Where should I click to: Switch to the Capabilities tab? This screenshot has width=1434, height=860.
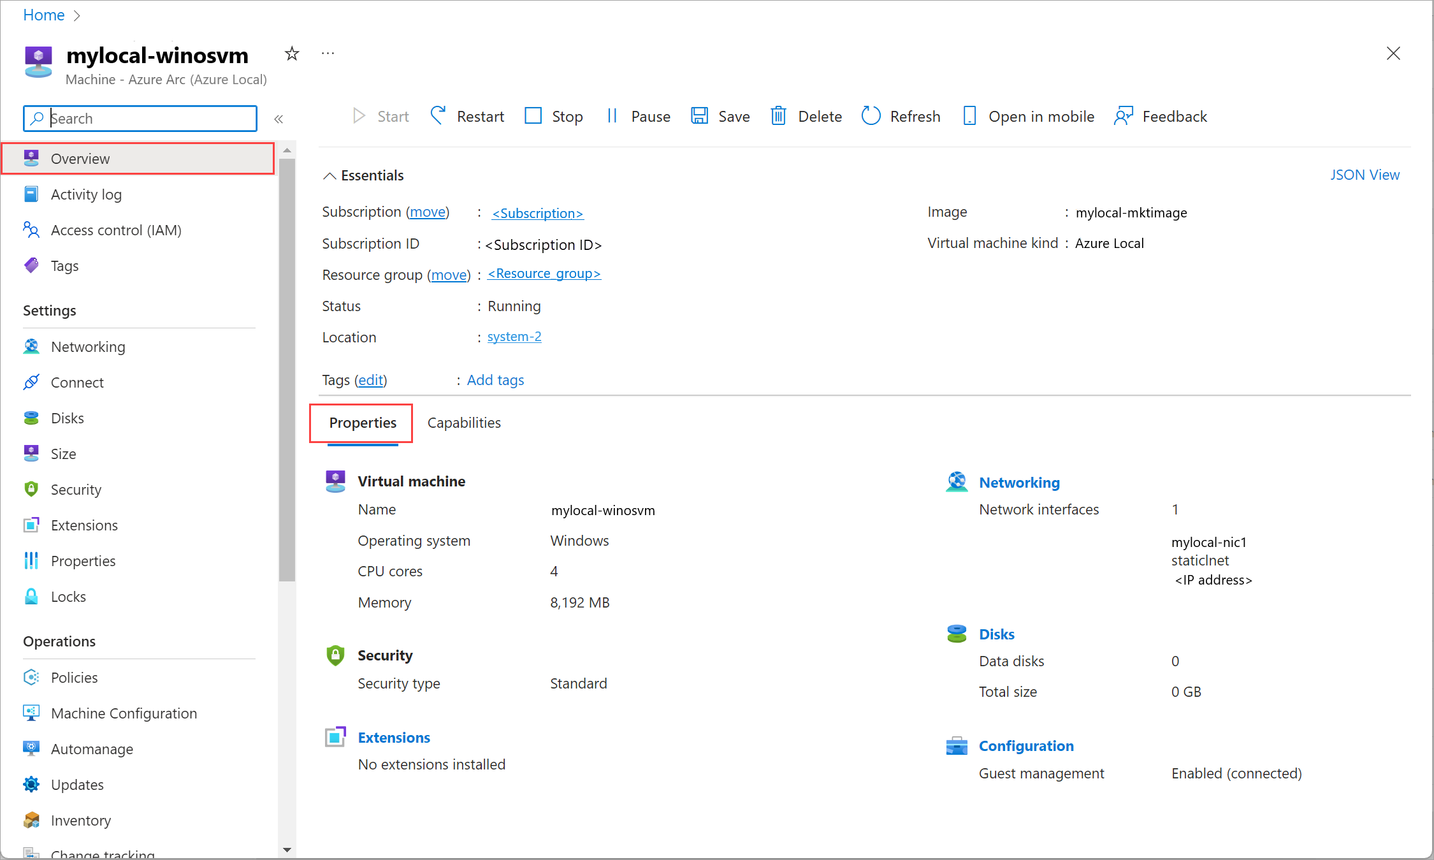pyautogui.click(x=463, y=423)
